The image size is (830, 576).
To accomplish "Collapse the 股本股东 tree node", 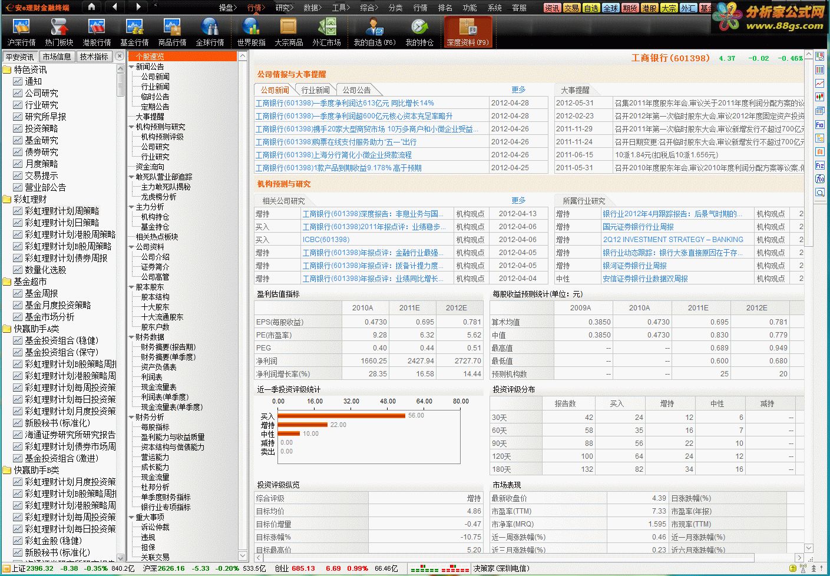I will point(131,287).
